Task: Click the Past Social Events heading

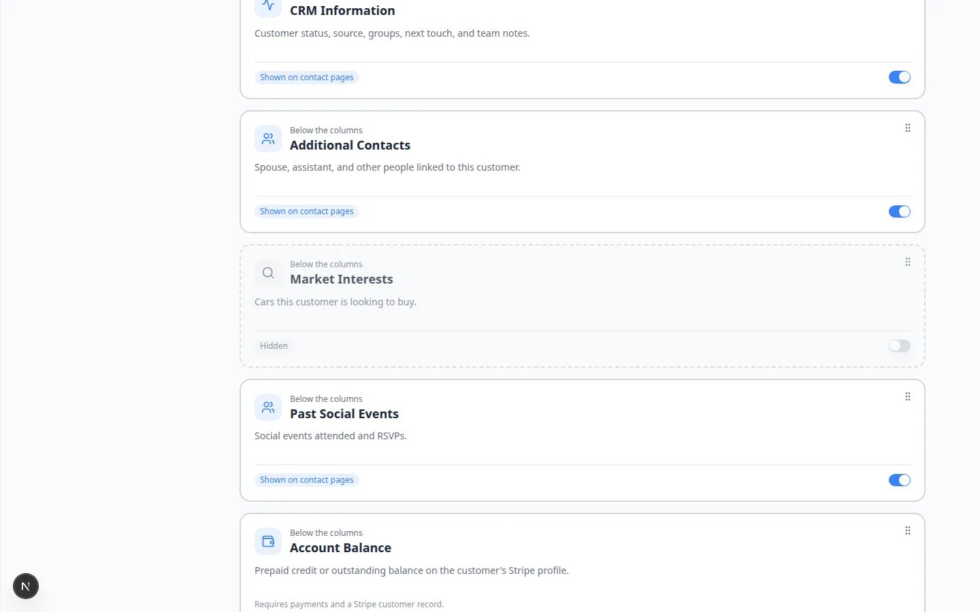Action: [x=344, y=414]
